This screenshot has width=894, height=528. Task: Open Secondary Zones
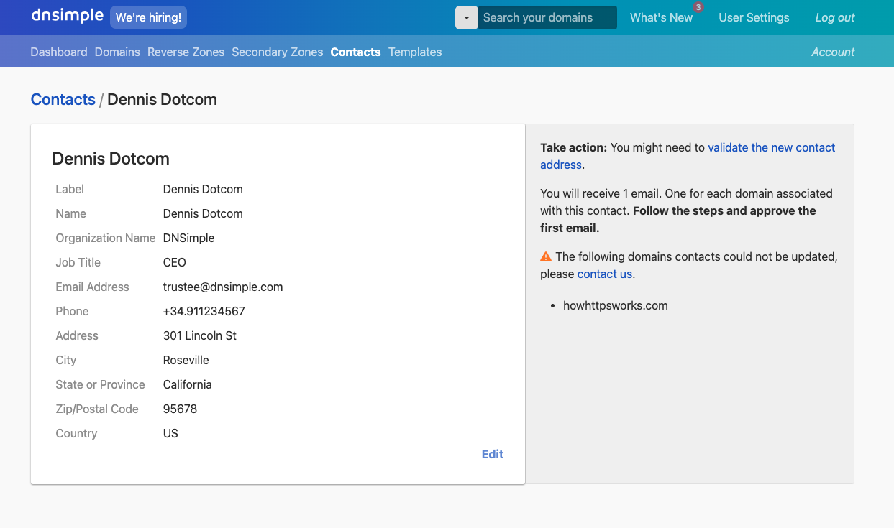coord(277,52)
